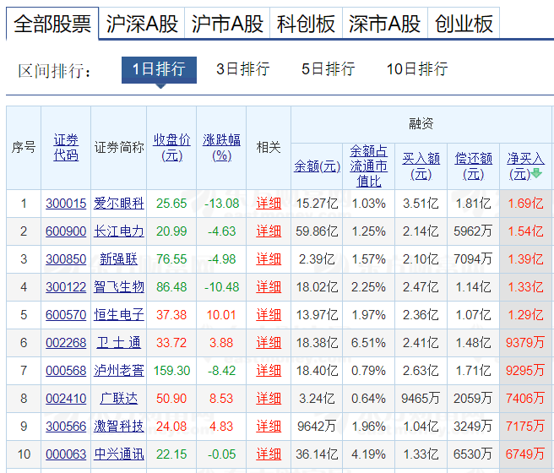Select the 深市A股 tab
Viewport: 554px width, 473px height.
384,24
